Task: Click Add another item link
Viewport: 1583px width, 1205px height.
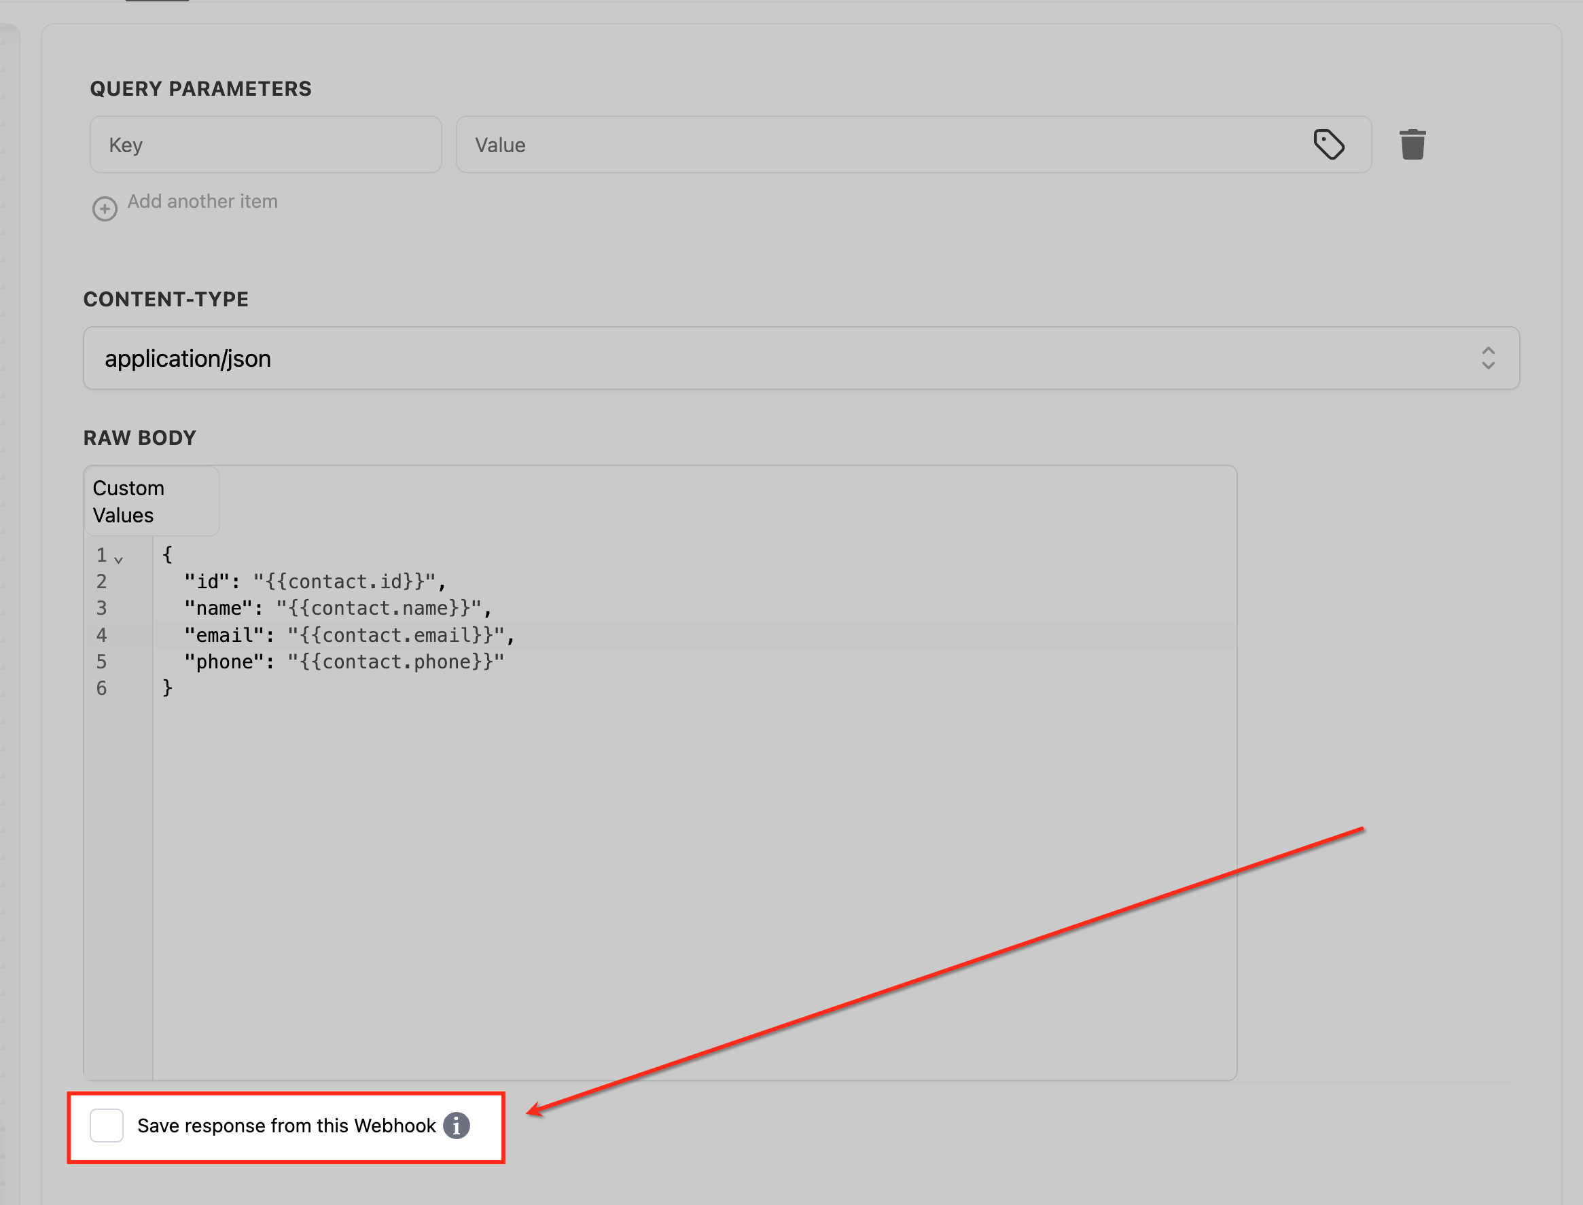Action: (202, 202)
